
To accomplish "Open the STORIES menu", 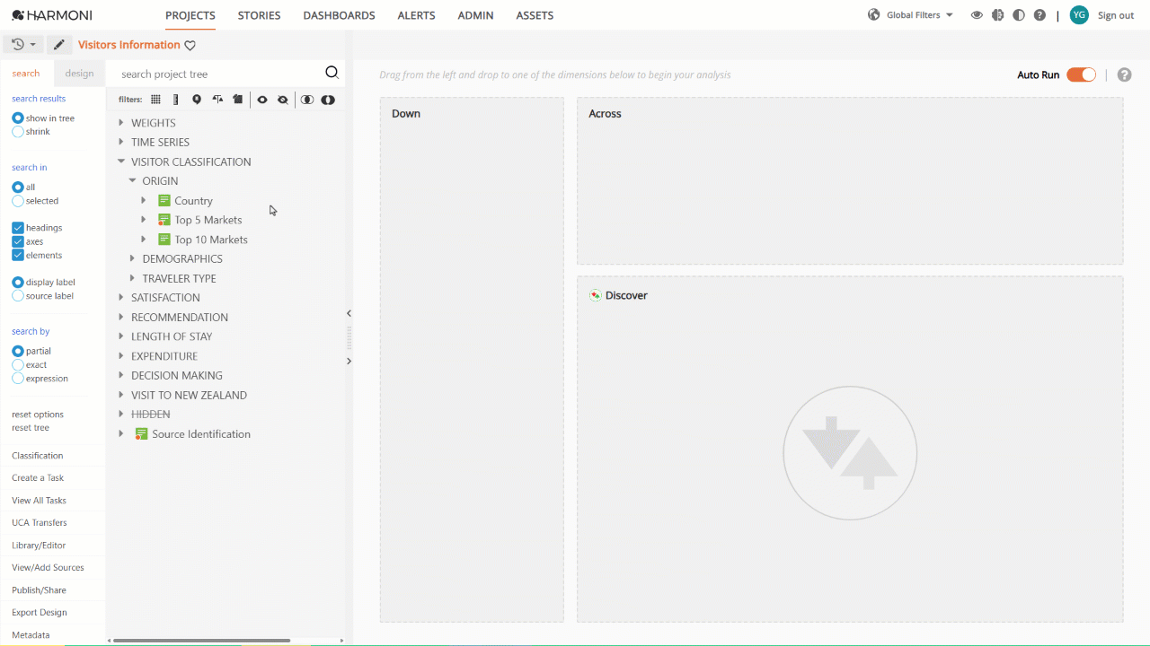I will click(259, 15).
